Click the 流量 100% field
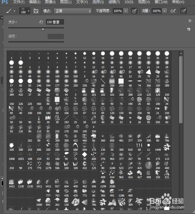Screen dimensions: 195x214 (156, 11)
